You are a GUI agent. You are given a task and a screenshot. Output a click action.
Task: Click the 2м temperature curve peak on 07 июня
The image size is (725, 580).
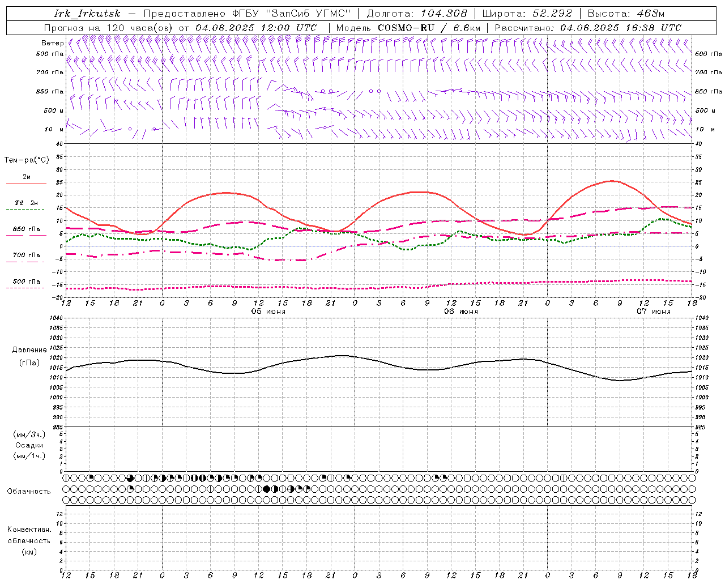612,181
